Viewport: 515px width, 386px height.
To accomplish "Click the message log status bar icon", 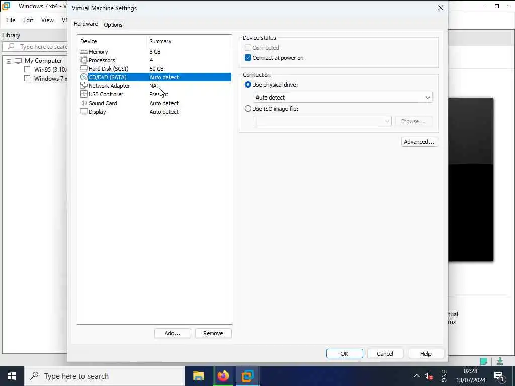I will point(484,361).
